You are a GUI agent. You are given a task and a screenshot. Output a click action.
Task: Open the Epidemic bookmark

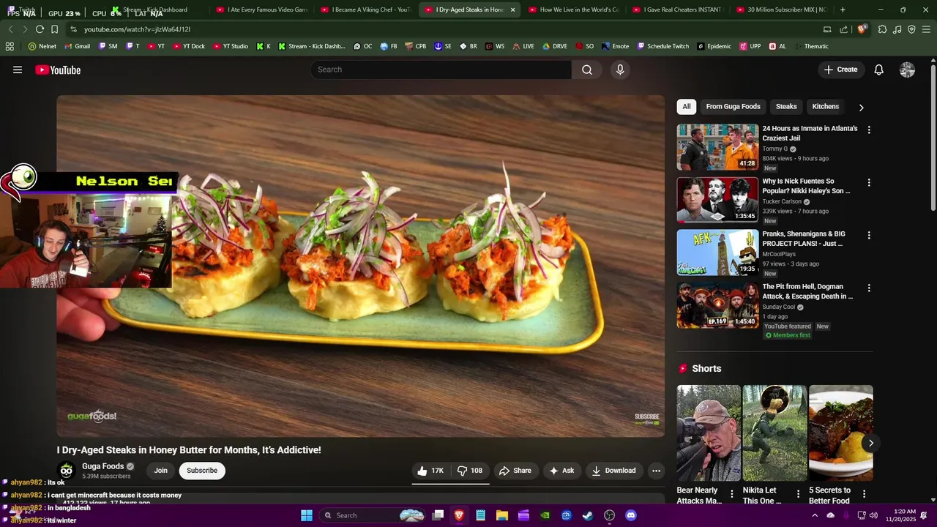(714, 46)
